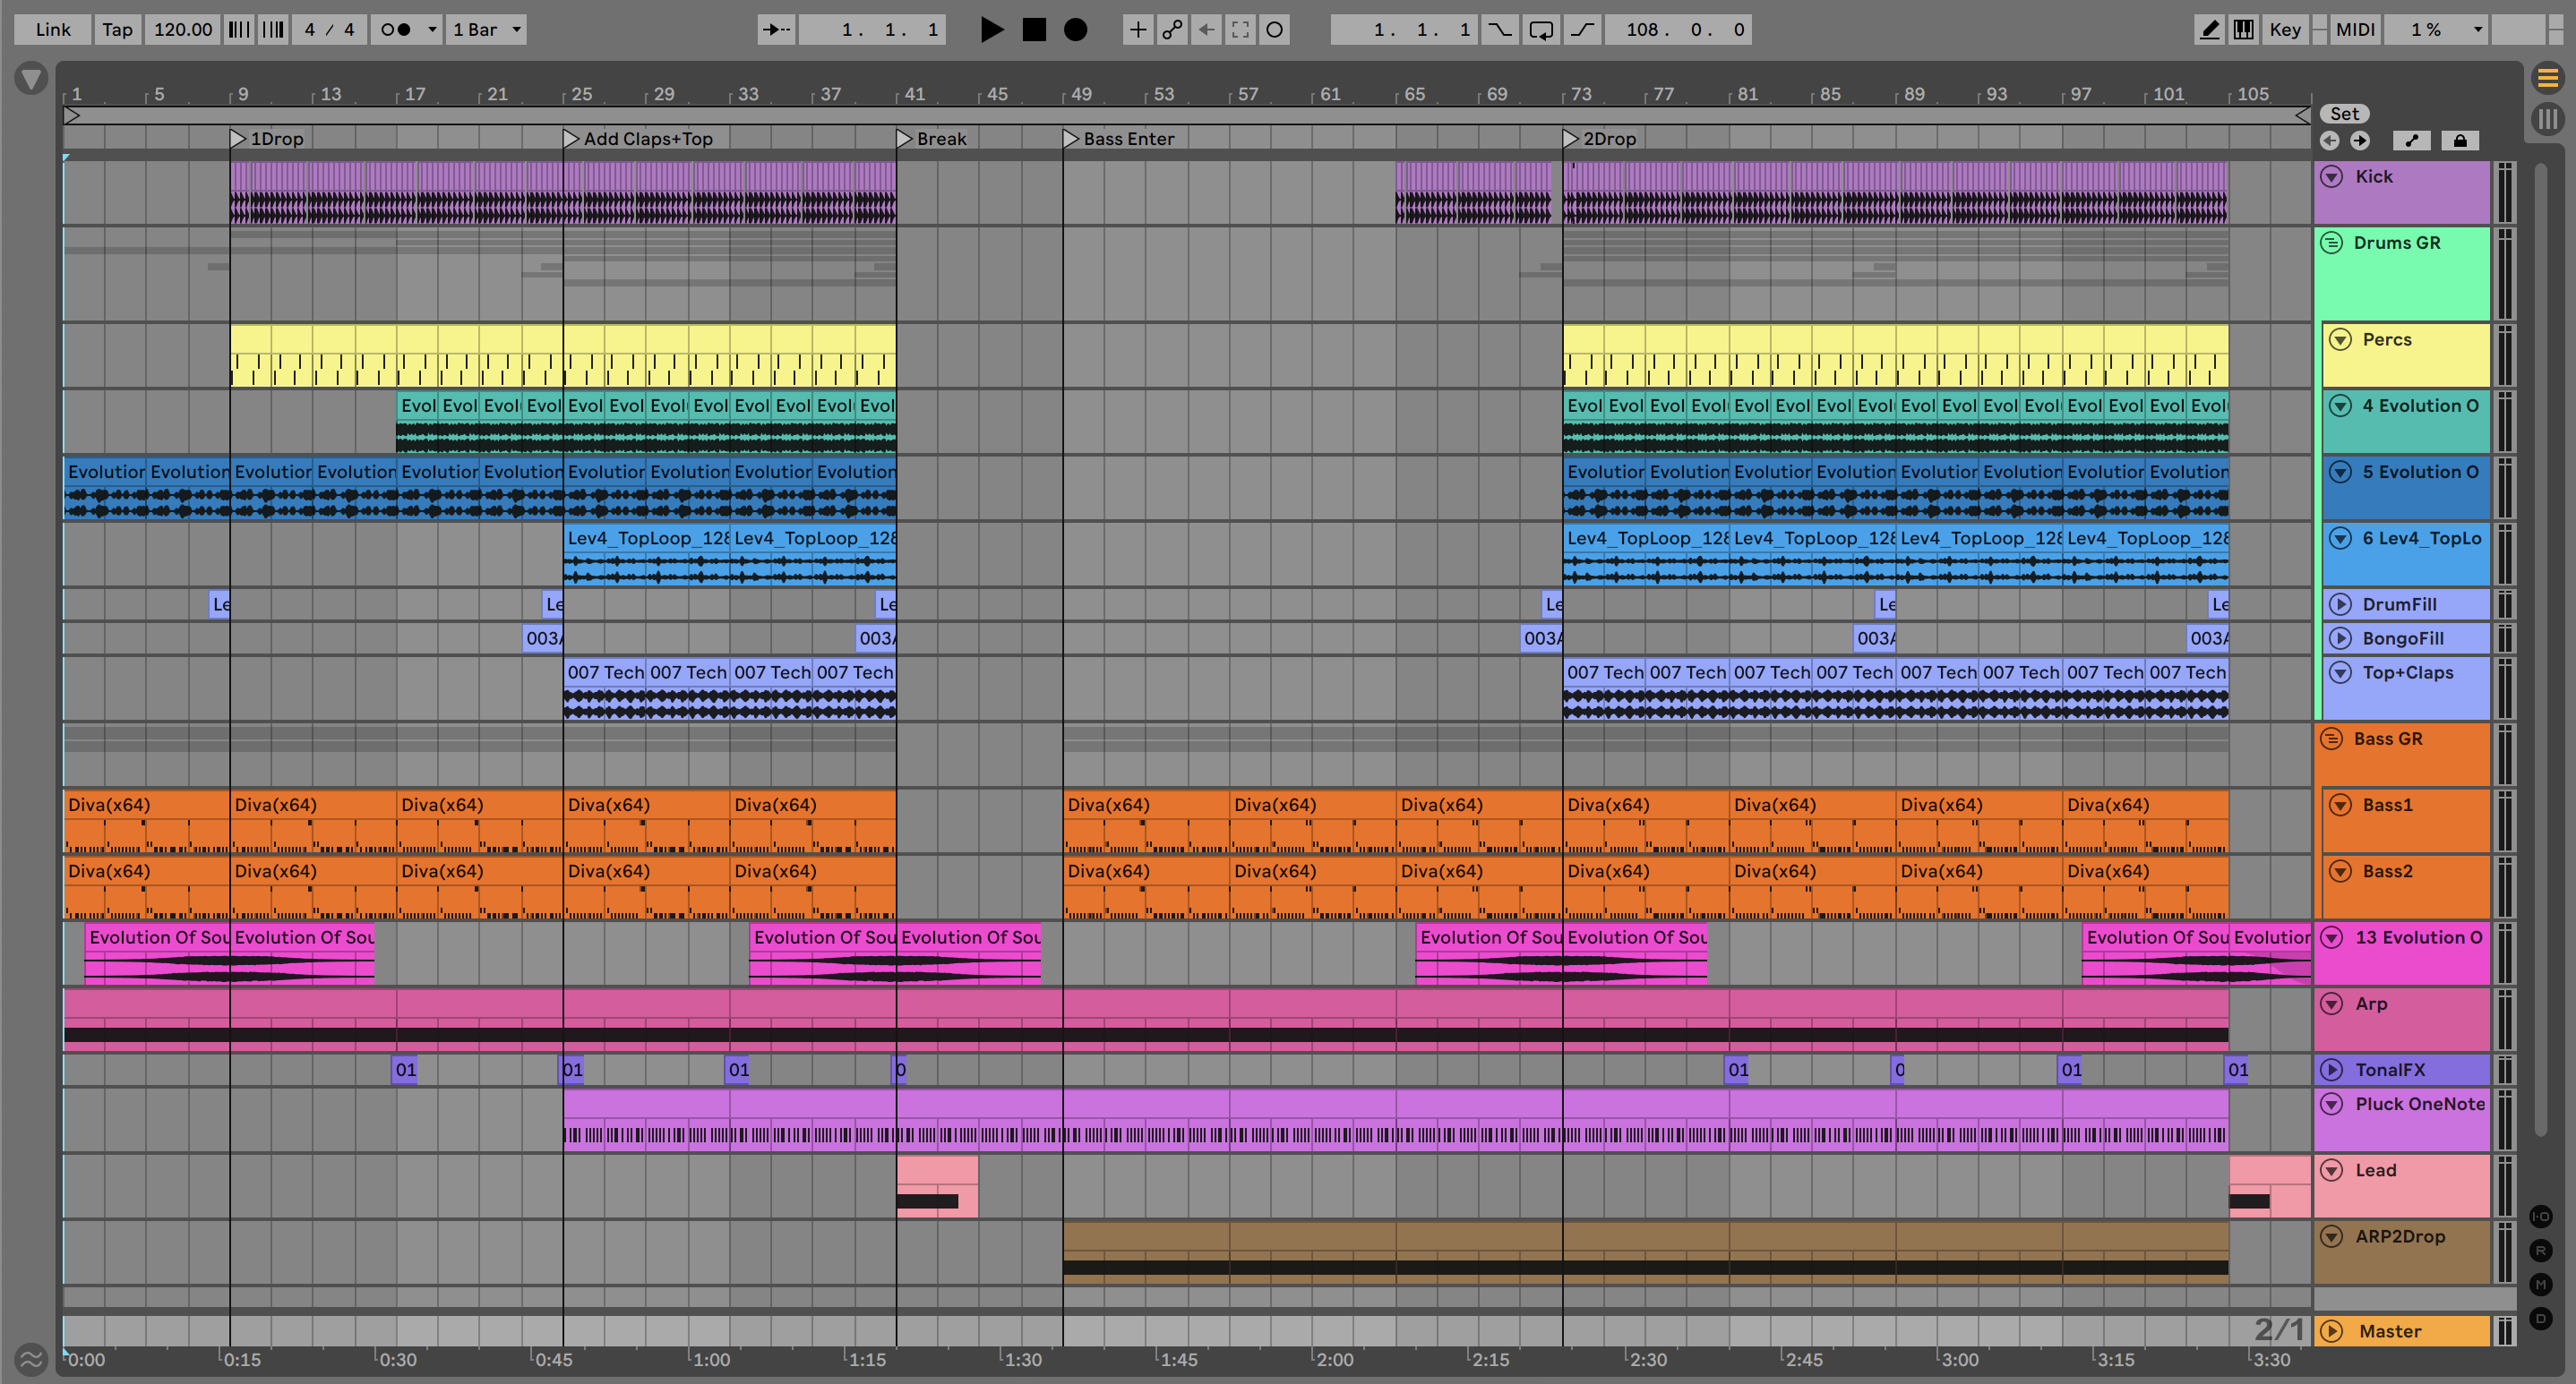Toggle the Metronome button
2576x1384 pixels.
397,29
